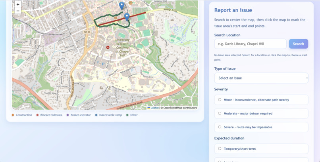This screenshot has width=320, height=162.
Task: Click the NC 86 route shield on map
Action: click(87, 32)
